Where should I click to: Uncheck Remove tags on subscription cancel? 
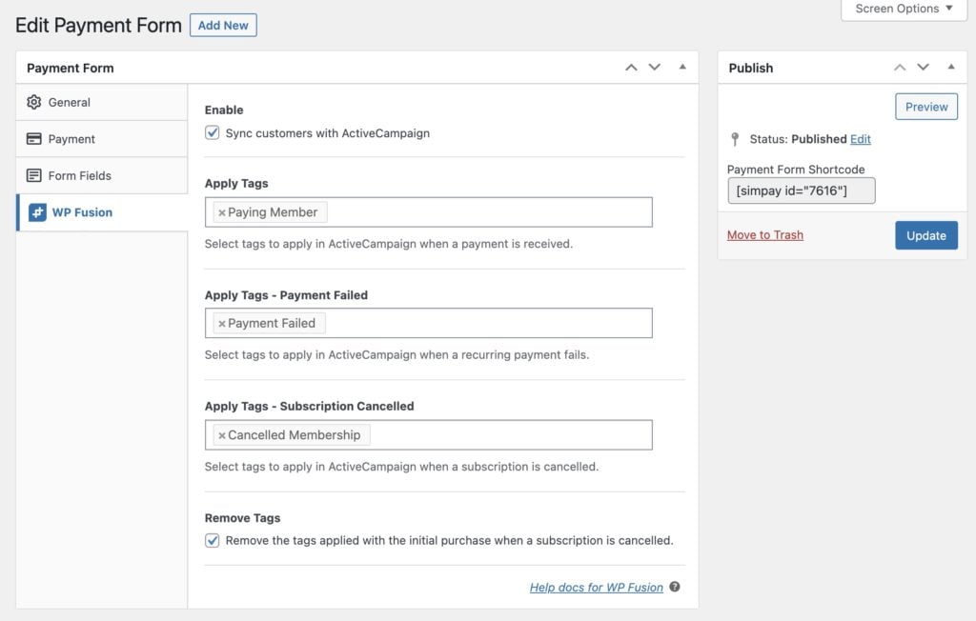[x=213, y=540]
